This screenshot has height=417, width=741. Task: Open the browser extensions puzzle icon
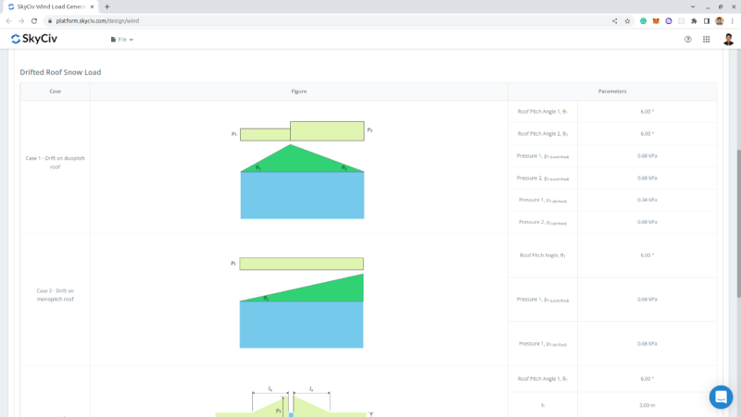tap(694, 20)
